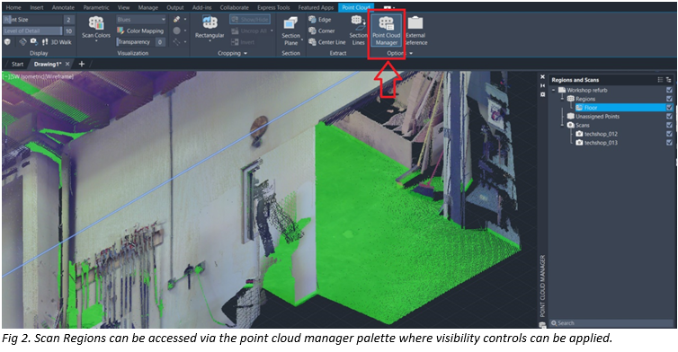Open the Output ribbon tab
This screenshot has width=678, height=352.
174,7
